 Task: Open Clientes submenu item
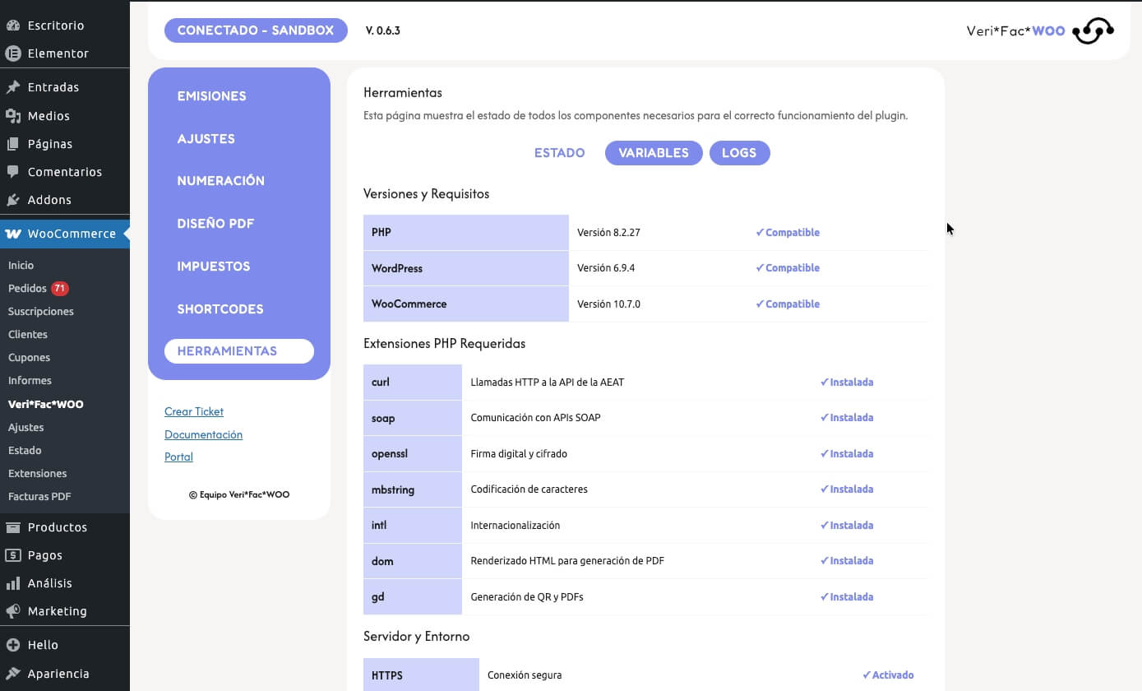coord(28,335)
